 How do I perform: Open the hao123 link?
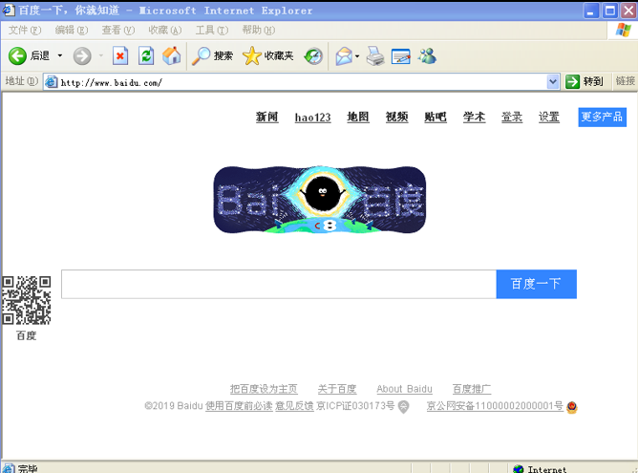point(312,118)
